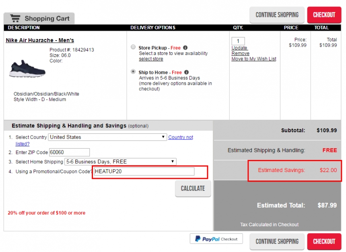Click the shopping cart icon
346x252 pixels.
(15, 18)
